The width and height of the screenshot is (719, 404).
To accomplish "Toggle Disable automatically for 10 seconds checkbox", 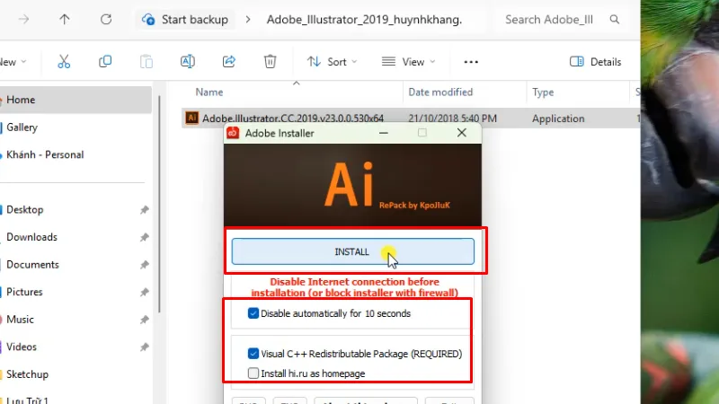I will click(x=253, y=313).
